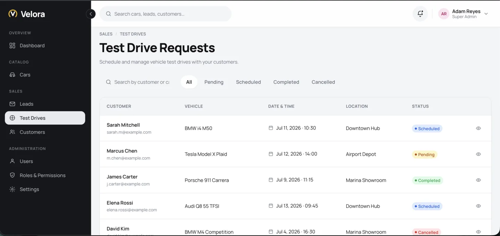Click the calendar icon beside Jul 9, 2026
This screenshot has height=236, width=500.
[x=271, y=180]
